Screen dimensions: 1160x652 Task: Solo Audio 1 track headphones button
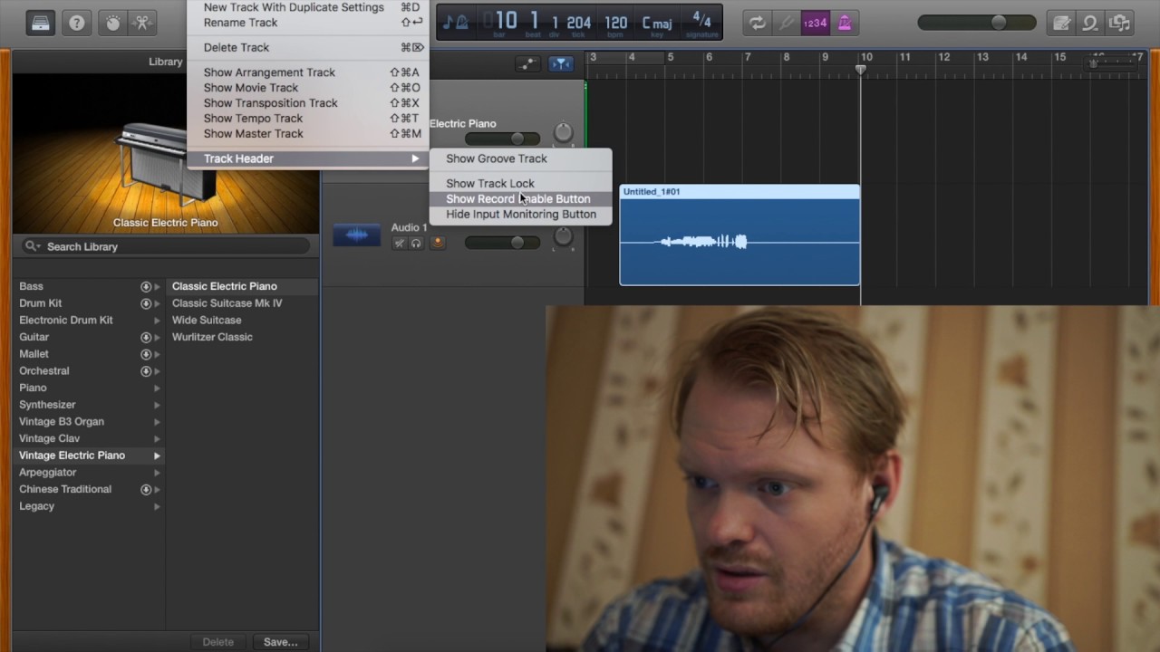[416, 243]
